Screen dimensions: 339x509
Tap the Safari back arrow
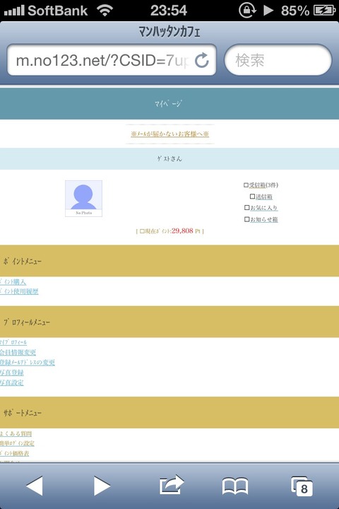click(35, 486)
